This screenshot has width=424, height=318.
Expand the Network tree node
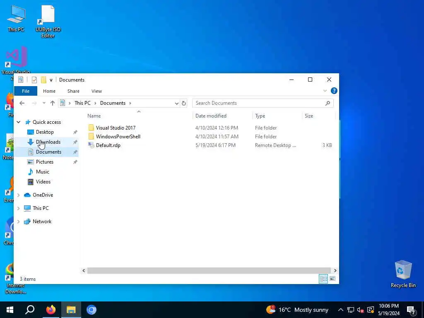pyautogui.click(x=18, y=222)
